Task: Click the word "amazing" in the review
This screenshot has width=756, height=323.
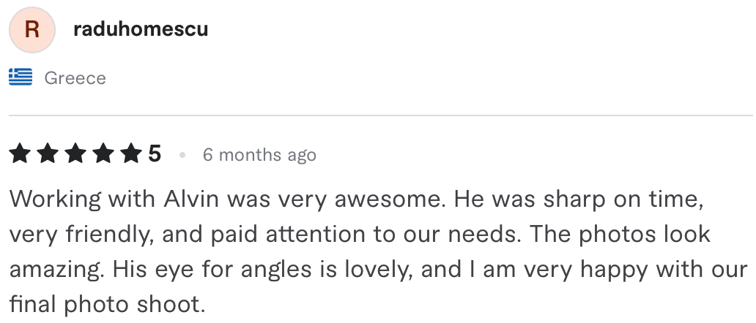Action: [56, 270]
